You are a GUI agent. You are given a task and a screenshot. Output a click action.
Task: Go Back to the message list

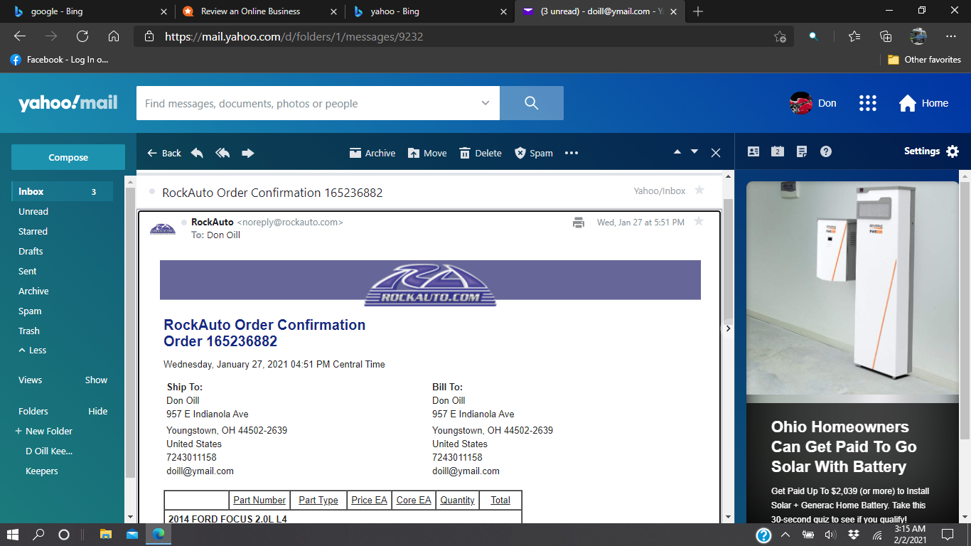click(164, 153)
